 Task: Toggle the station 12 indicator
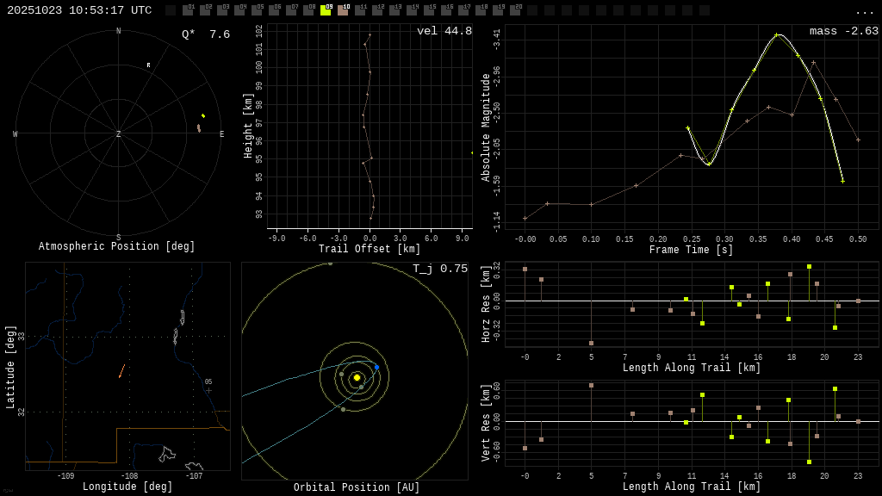tap(377, 10)
